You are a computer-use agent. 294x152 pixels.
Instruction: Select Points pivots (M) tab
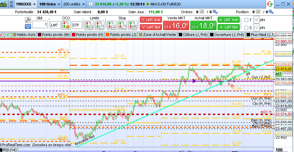(x=54, y=35)
